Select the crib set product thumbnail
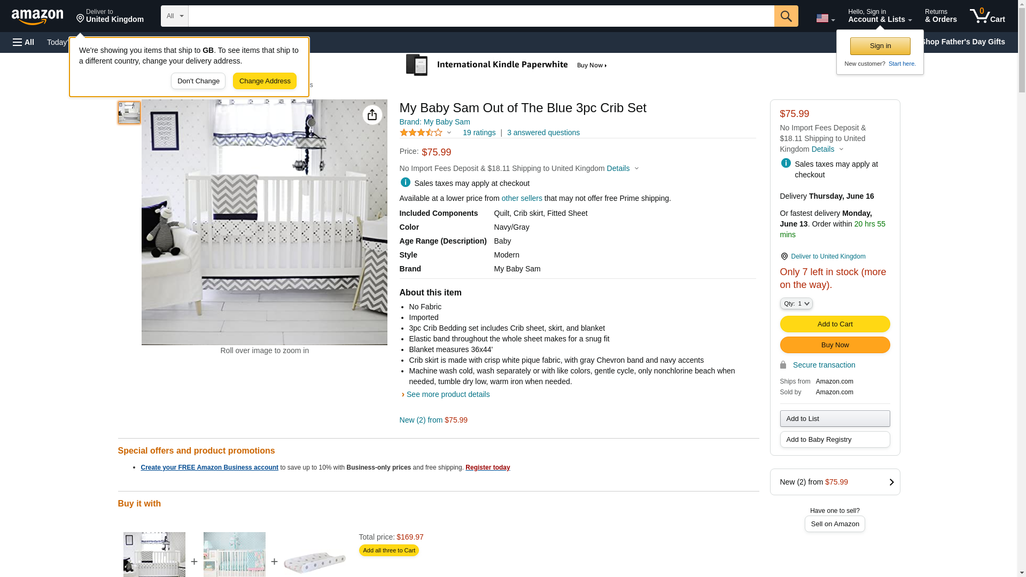The image size is (1026, 577). coord(129,113)
